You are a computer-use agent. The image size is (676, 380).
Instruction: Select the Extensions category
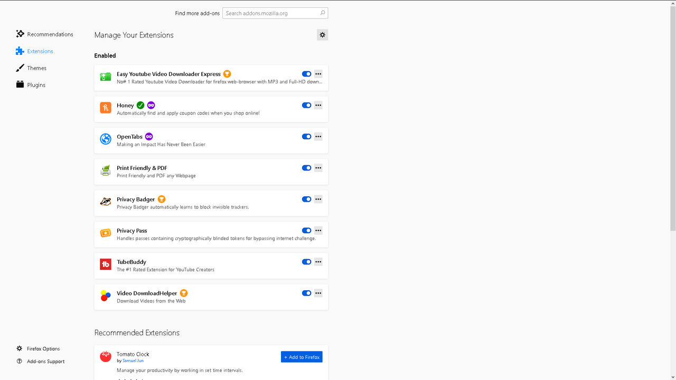coord(35,51)
